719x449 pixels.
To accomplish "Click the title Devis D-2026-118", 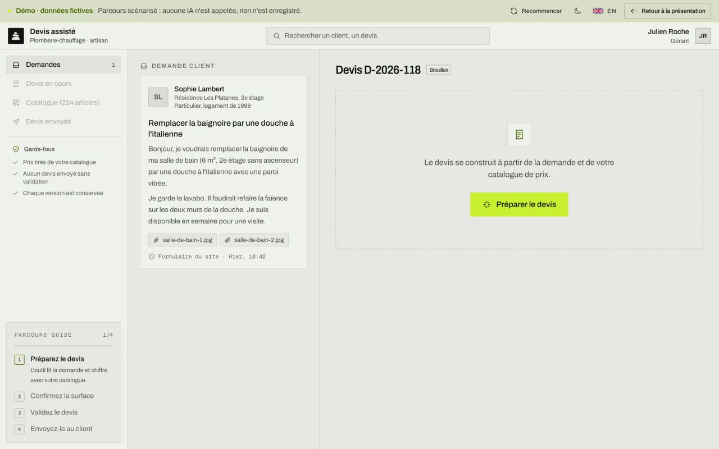I will tap(378, 70).
